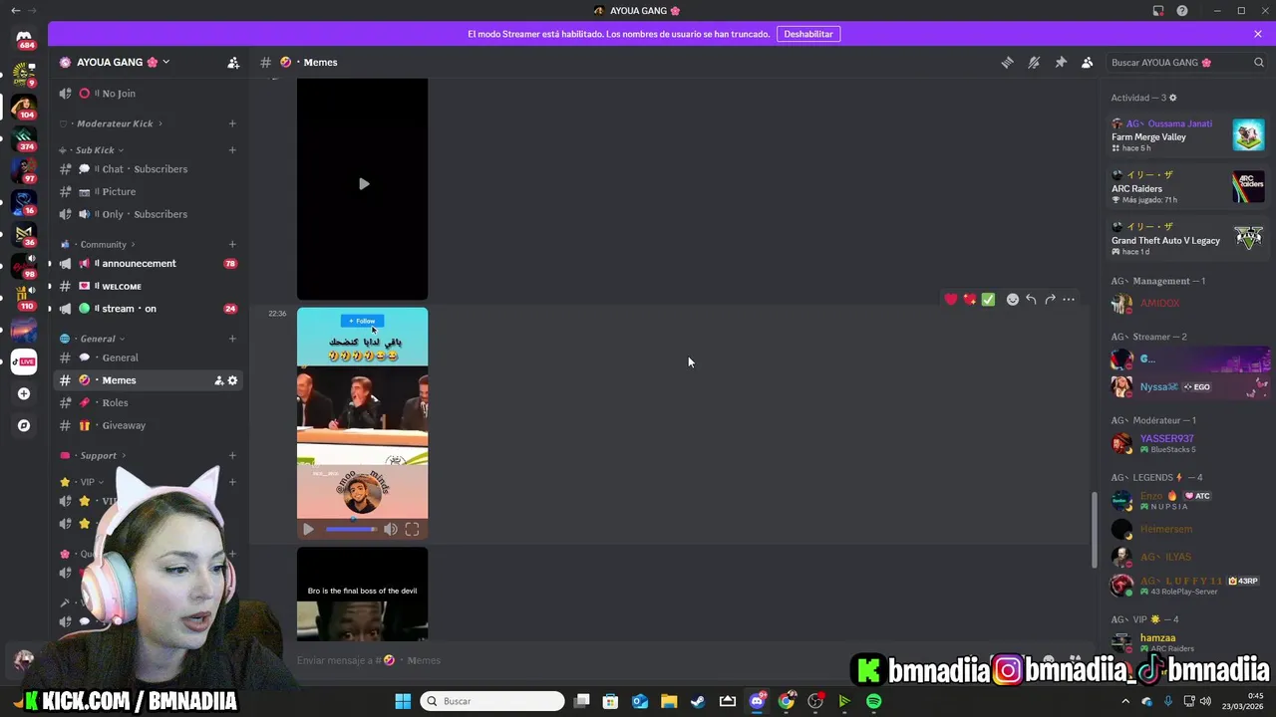Create a channel in the Sub Kick category
1276x717 pixels.
(232, 150)
